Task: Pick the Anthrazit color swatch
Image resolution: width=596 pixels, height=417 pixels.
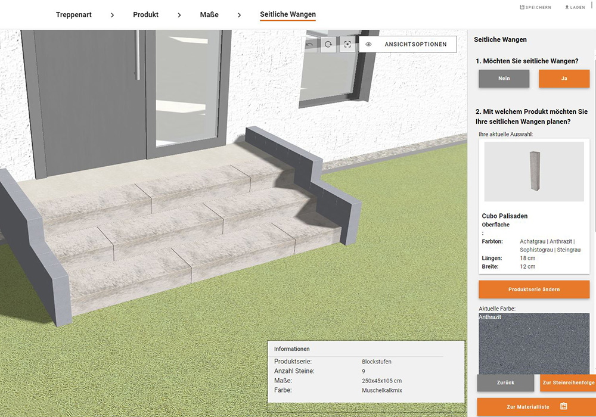Action: coord(533,343)
